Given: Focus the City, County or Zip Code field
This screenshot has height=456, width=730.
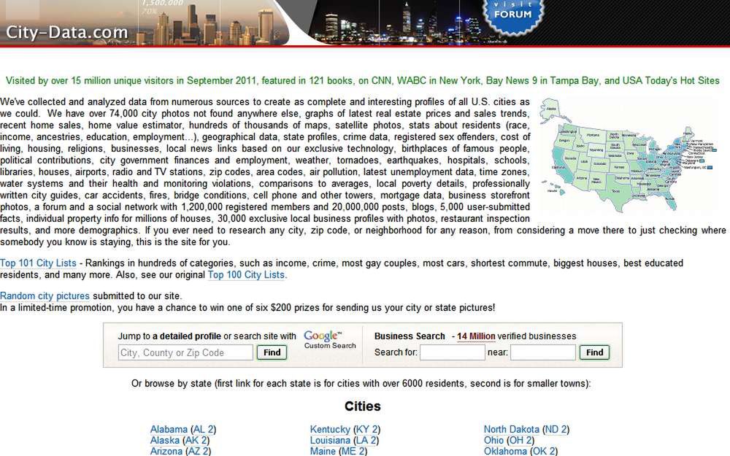Looking at the screenshot, I should tap(185, 352).
